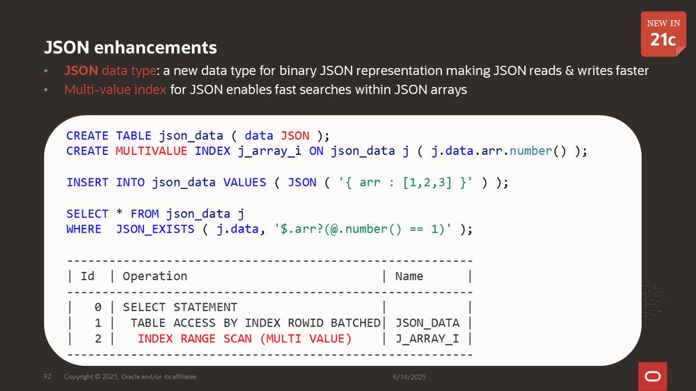Click the J_ARRAY_I name cell in plan
The width and height of the screenshot is (696, 391).
point(427,339)
